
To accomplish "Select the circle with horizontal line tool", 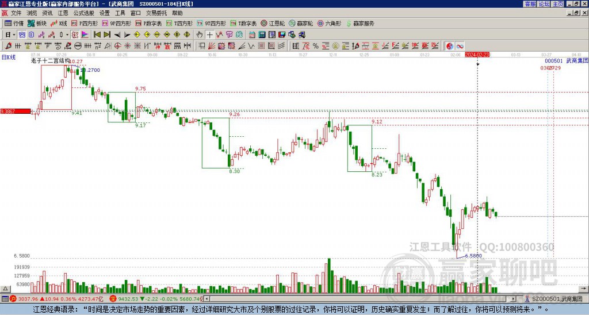I will coord(78,46).
